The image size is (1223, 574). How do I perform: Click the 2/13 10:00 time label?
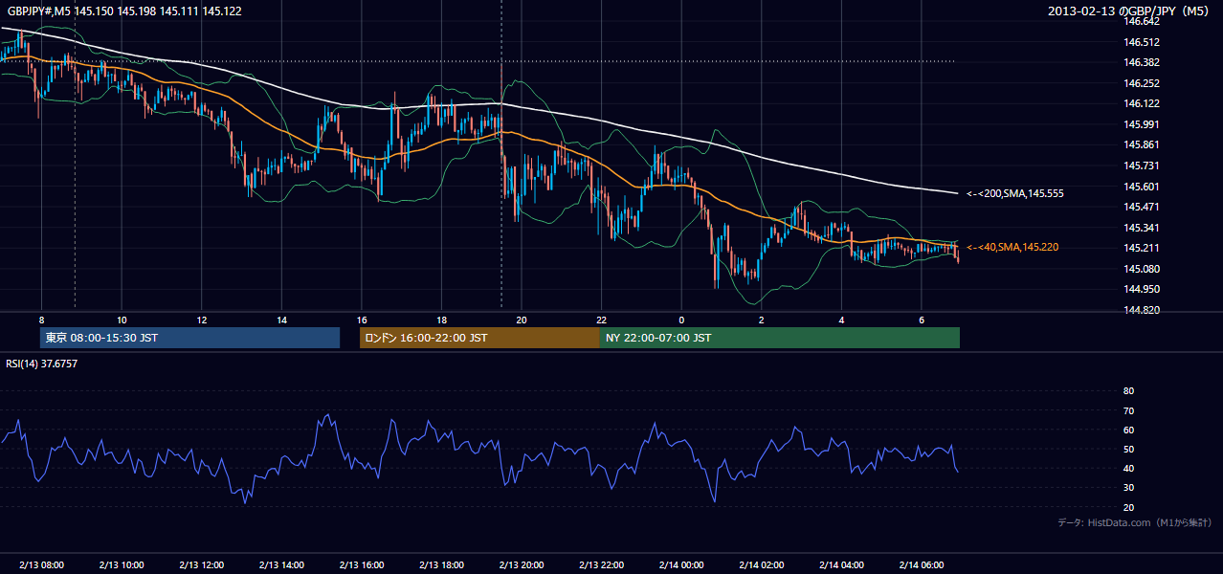click(122, 565)
